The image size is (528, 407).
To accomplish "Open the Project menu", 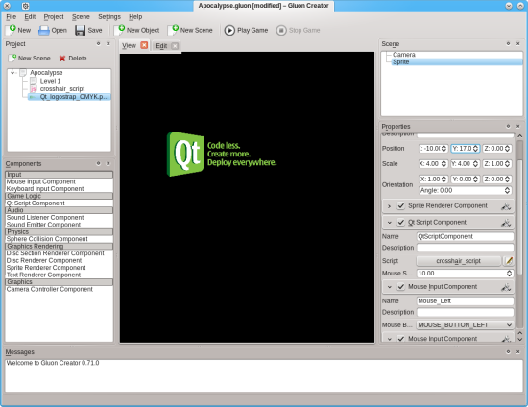I will [x=54, y=17].
